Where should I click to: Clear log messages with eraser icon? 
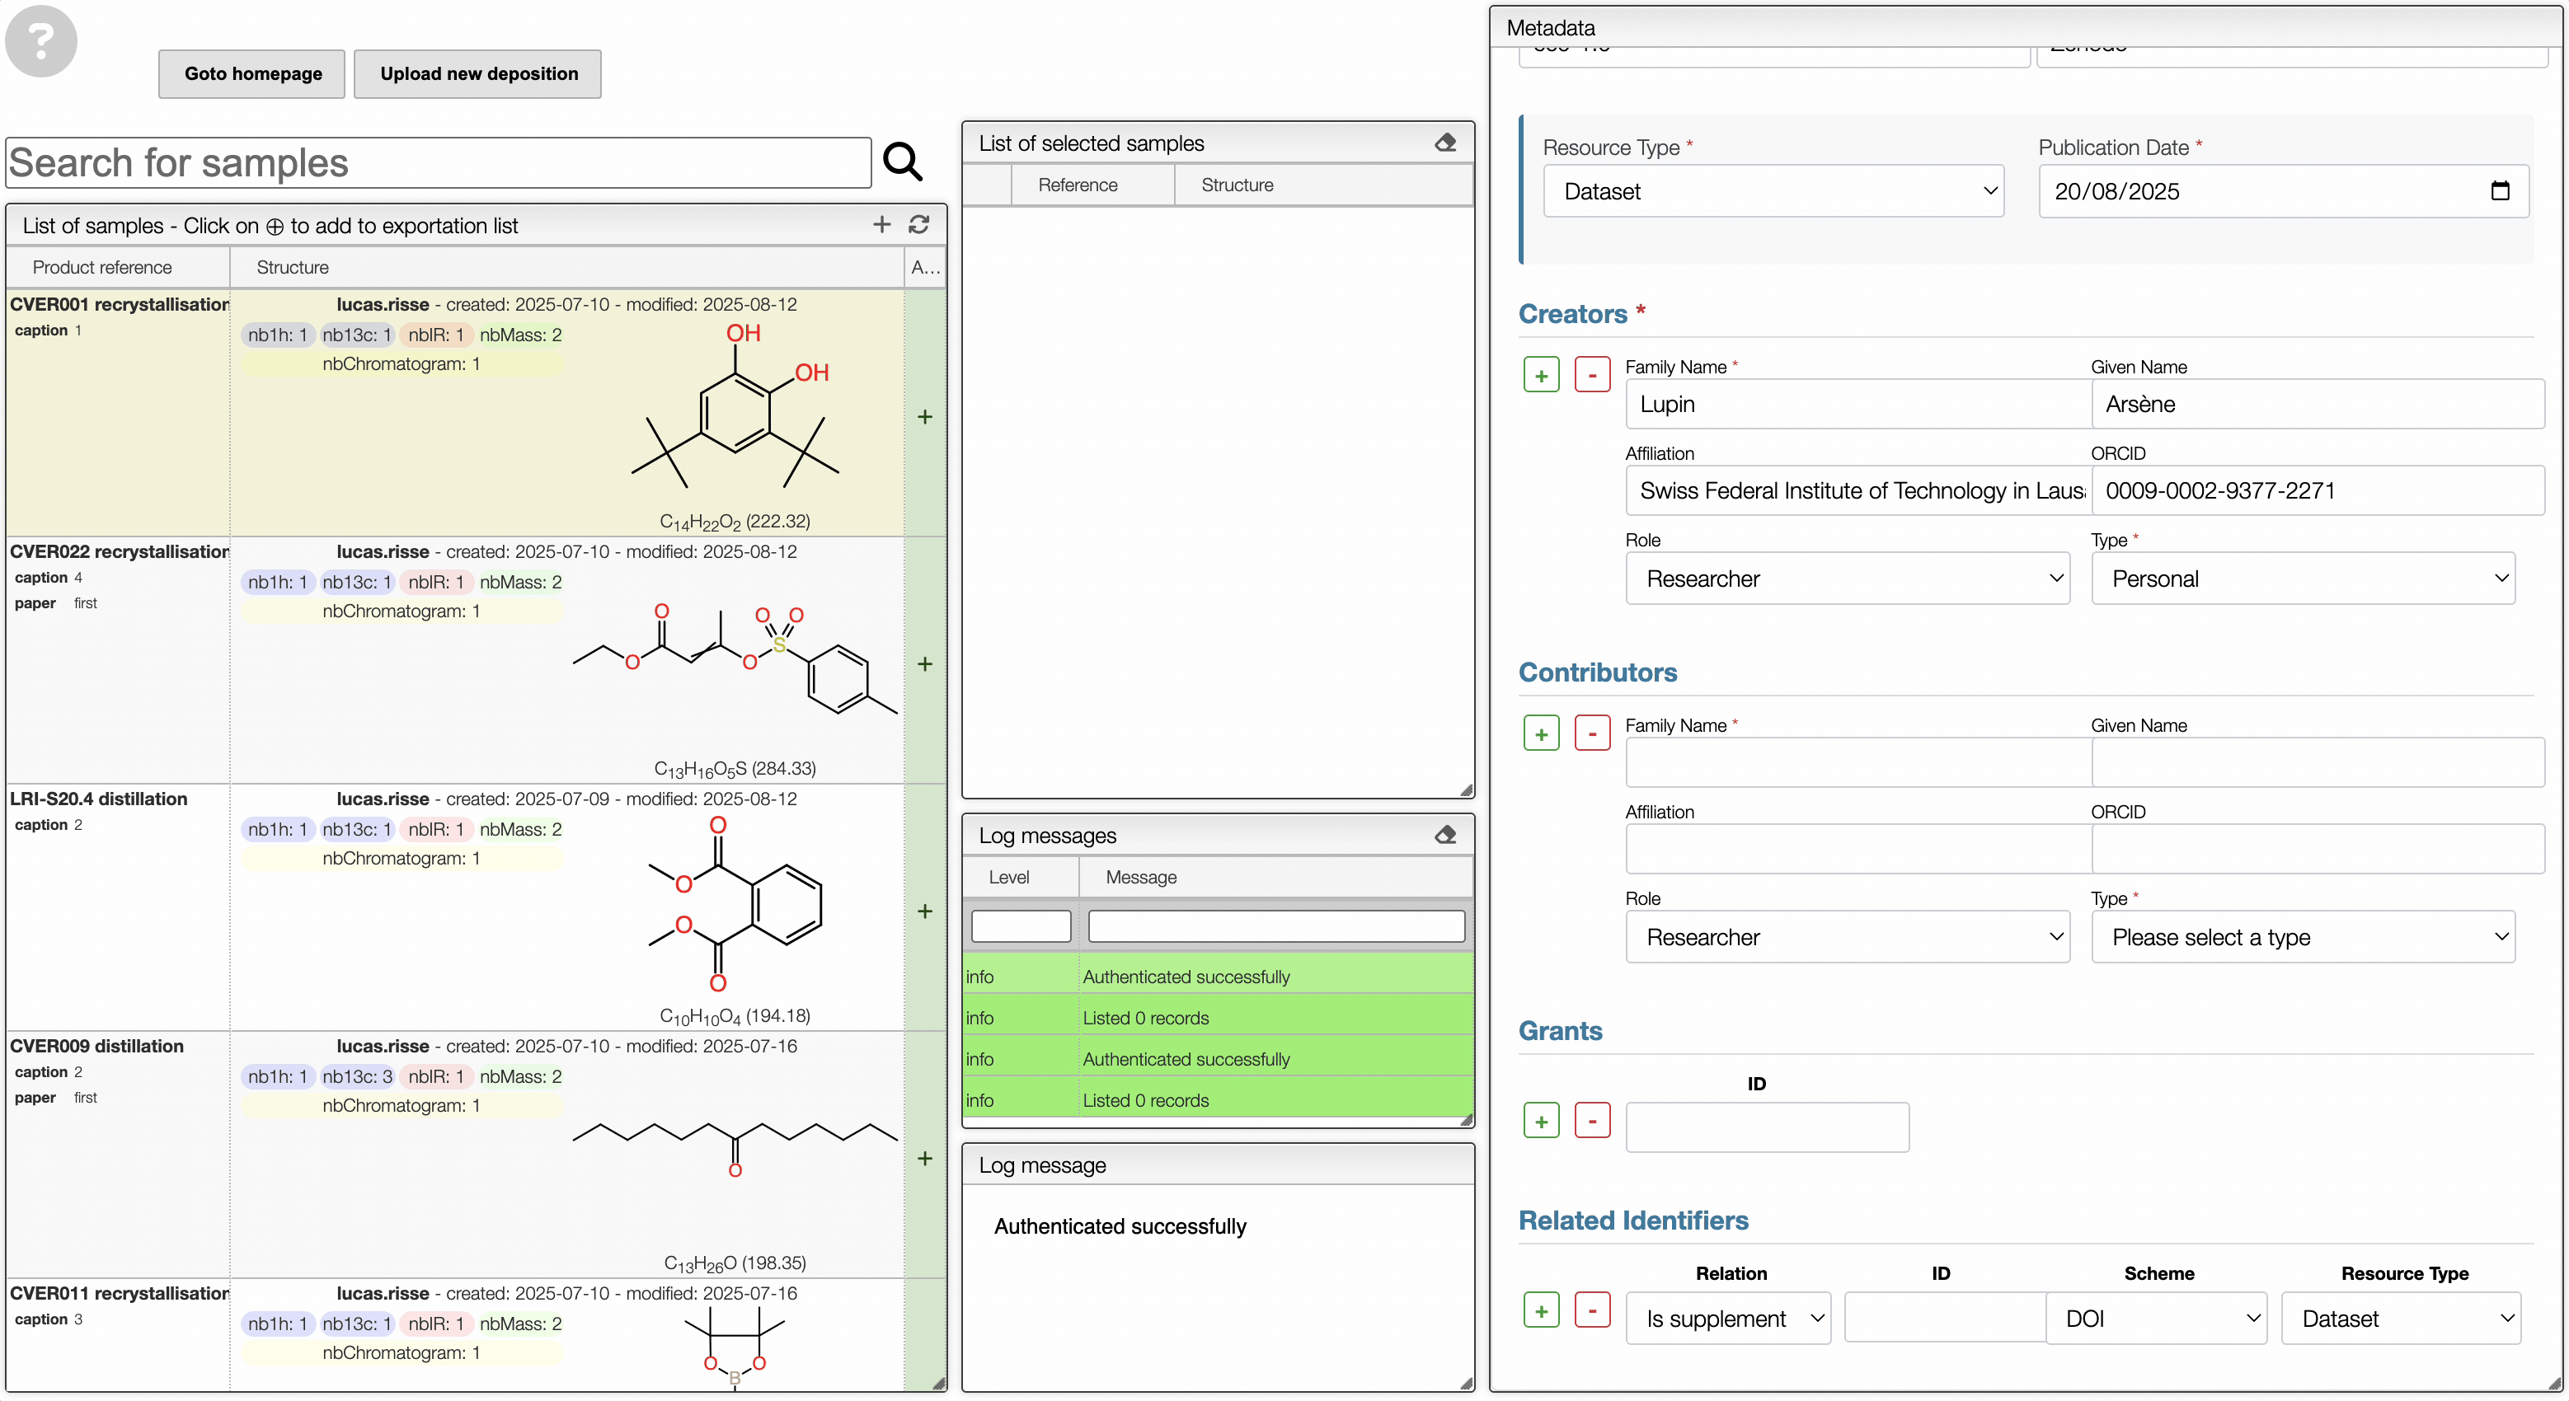coord(1445,835)
